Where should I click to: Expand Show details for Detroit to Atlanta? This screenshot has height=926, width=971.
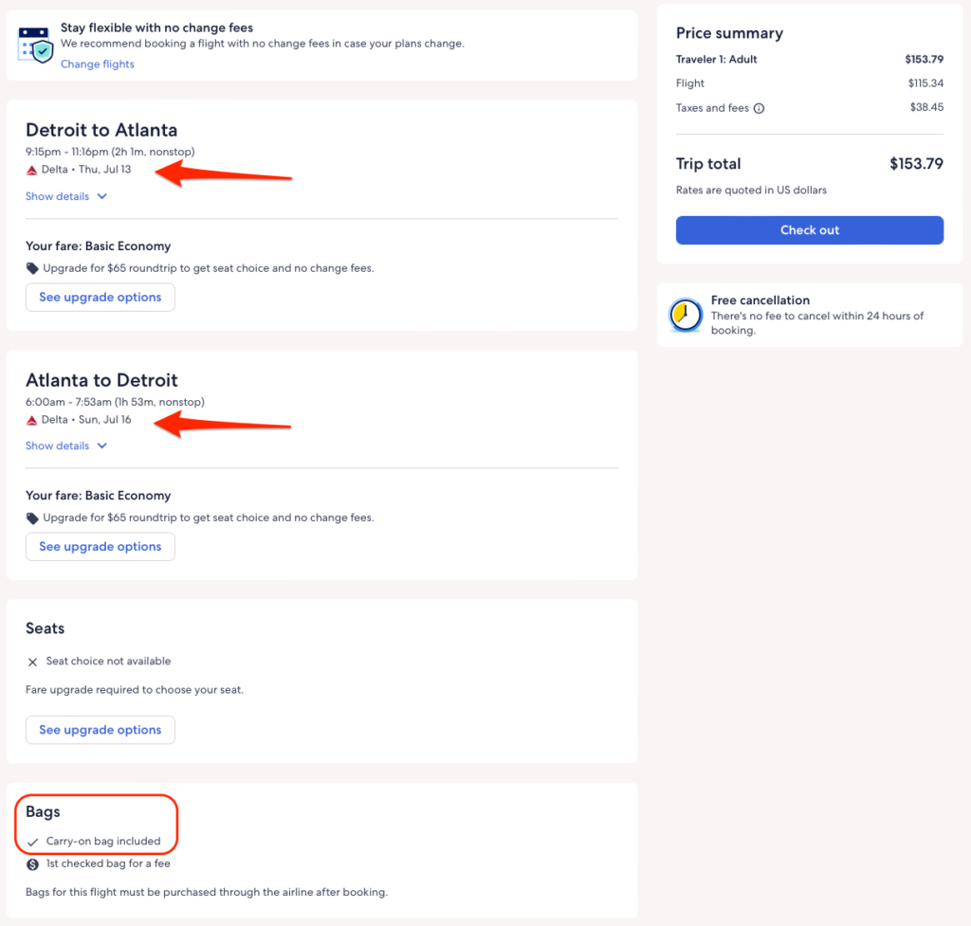tap(58, 197)
